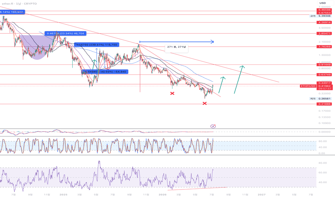Click the first red X marker
Screen dimensions: 335x197
[172, 93]
